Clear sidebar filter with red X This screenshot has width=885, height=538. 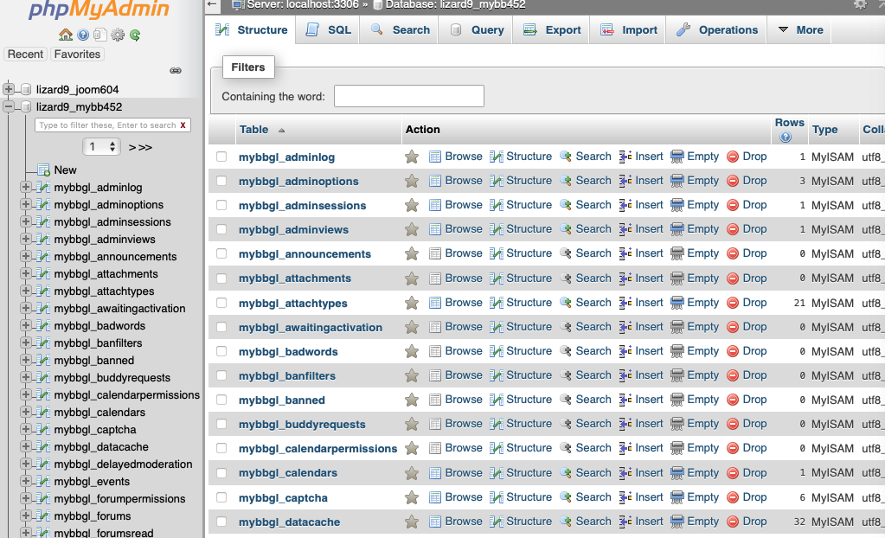click(x=183, y=125)
